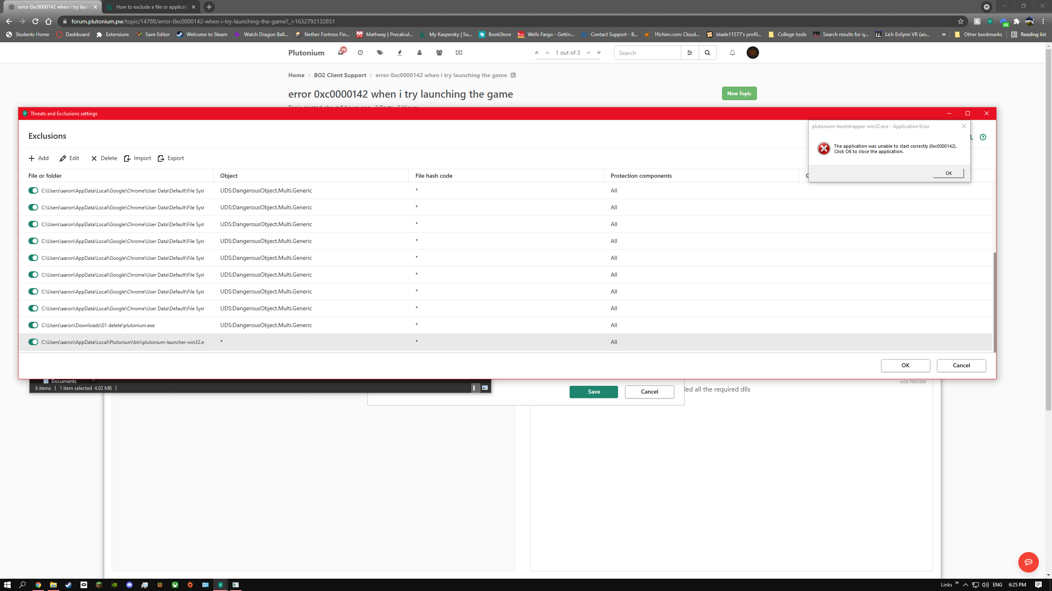The image size is (1052, 591).
Task: Click the Delete X icon
Action: coord(94,158)
